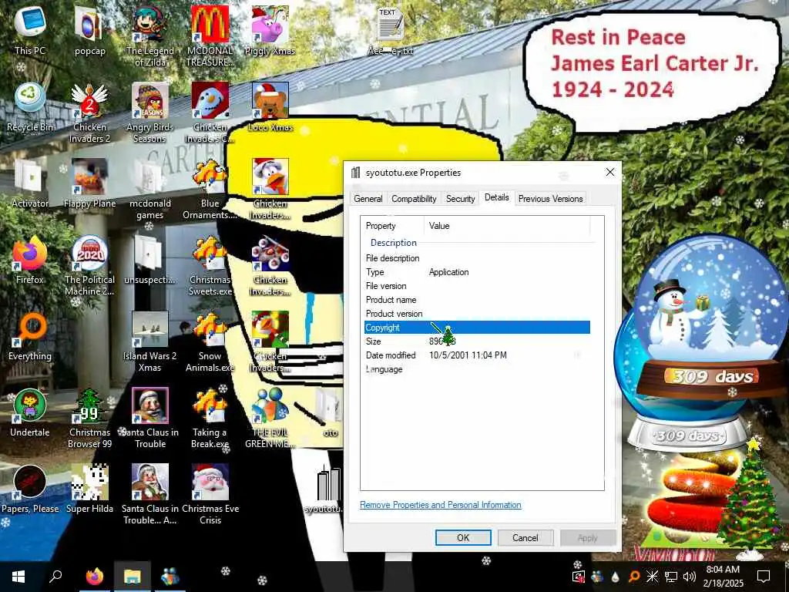This screenshot has height=592, width=789.
Task: Open the notification center icon
Action: pyautogui.click(x=764, y=577)
